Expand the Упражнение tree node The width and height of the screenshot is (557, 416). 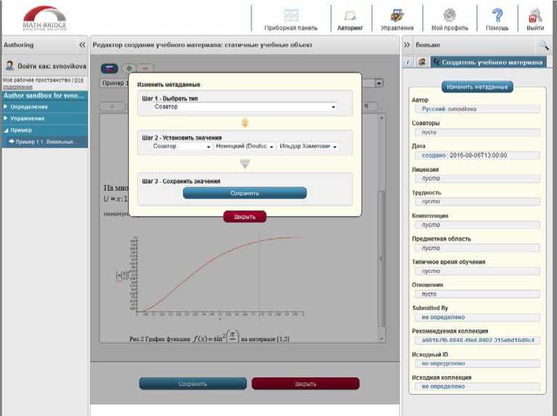(6, 118)
